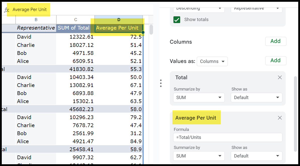Click average cell 45.2

point(119,53)
